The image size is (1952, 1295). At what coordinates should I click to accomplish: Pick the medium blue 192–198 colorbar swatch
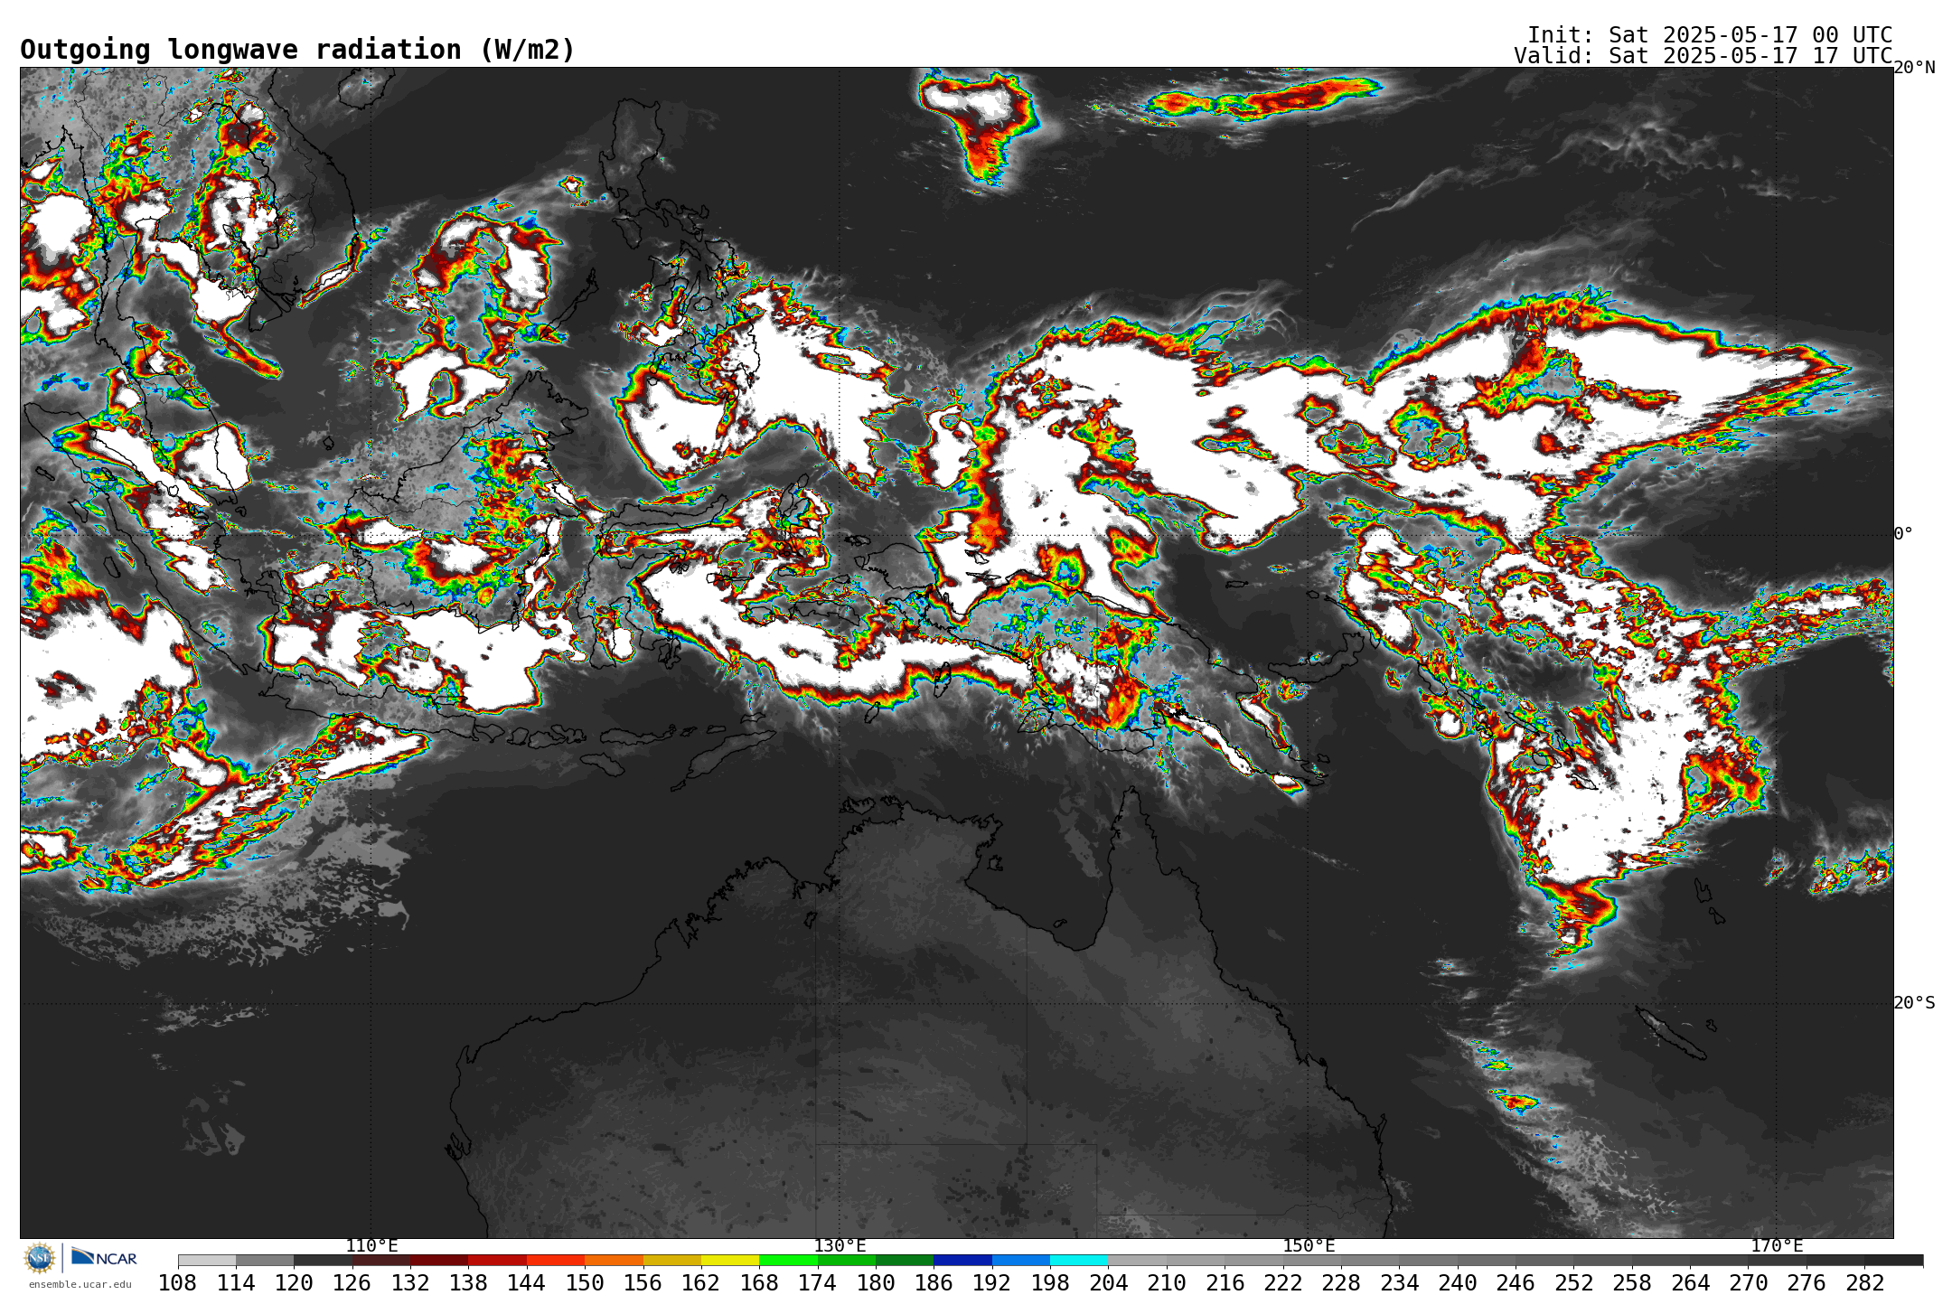1021,1260
